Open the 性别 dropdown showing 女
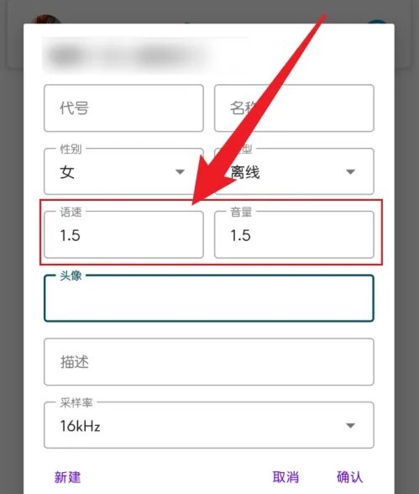Screen dimensions: 419x494 (123, 171)
